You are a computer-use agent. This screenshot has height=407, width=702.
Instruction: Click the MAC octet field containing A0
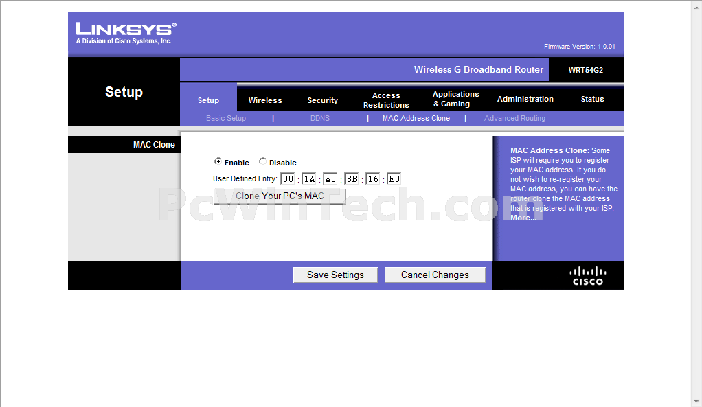pos(330,179)
